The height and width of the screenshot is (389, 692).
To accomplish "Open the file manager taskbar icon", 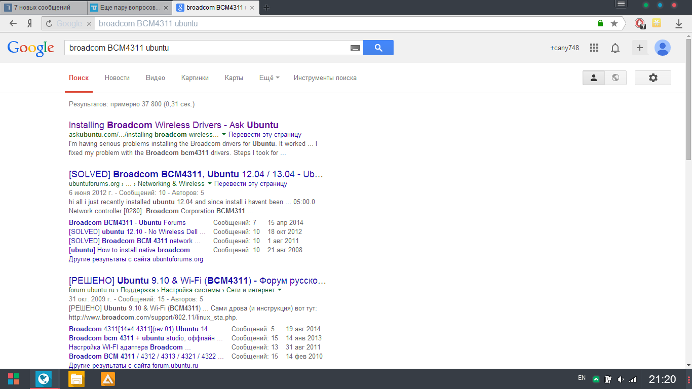I will (x=76, y=379).
